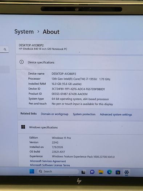Click the settings search magnifier icon
Image resolution: width=143 pixels, height=191 pixels.
point(5,49)
